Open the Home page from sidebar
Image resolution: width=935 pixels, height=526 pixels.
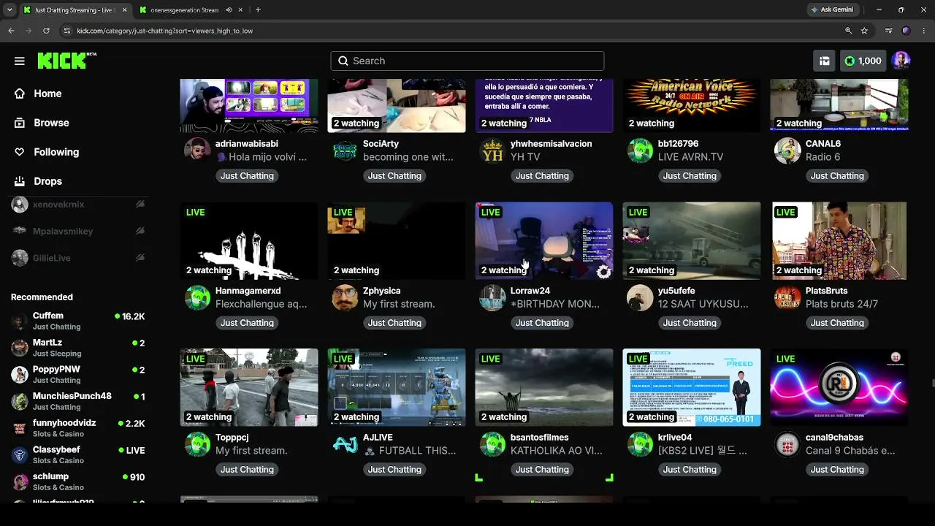click(x=47, y=94)
